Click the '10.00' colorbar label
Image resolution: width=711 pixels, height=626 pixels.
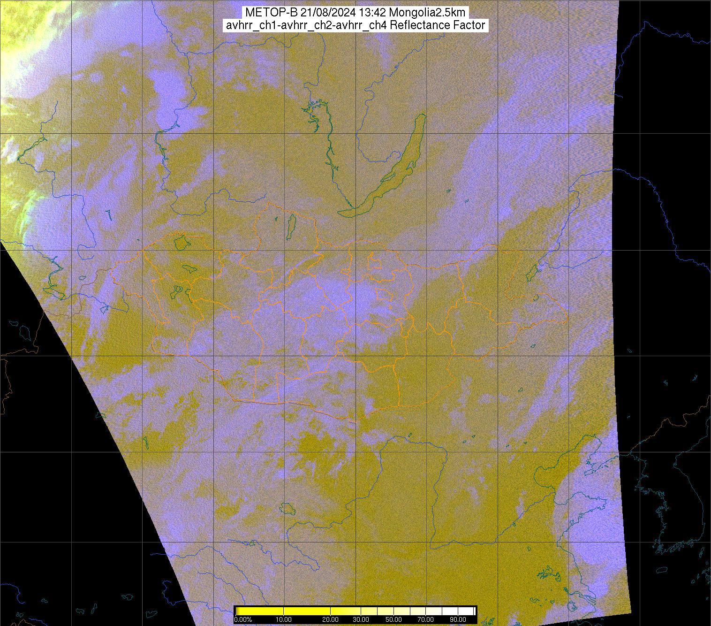pos(284,619)
